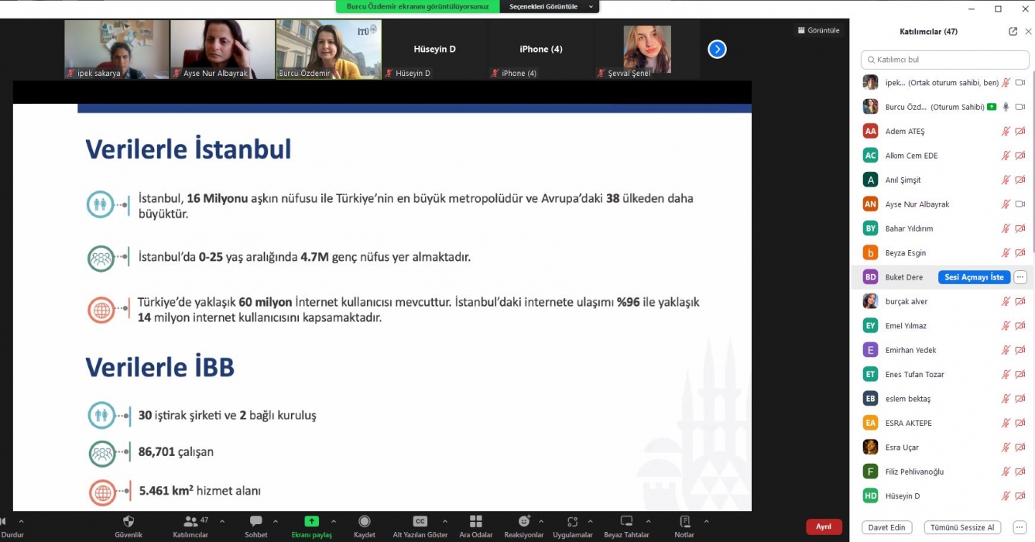Click the green Ekranı paylaş icon
The width and height of the screenshot is (1035, 542).
click(311, 521)
